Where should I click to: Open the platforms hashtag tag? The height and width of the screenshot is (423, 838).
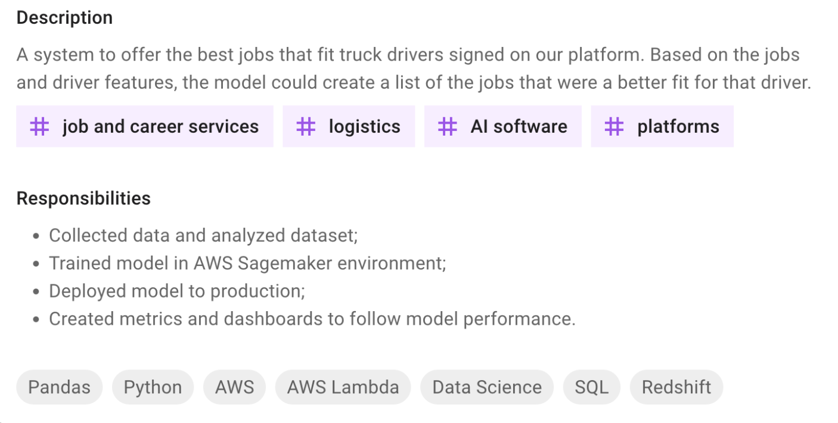point(662,126)
